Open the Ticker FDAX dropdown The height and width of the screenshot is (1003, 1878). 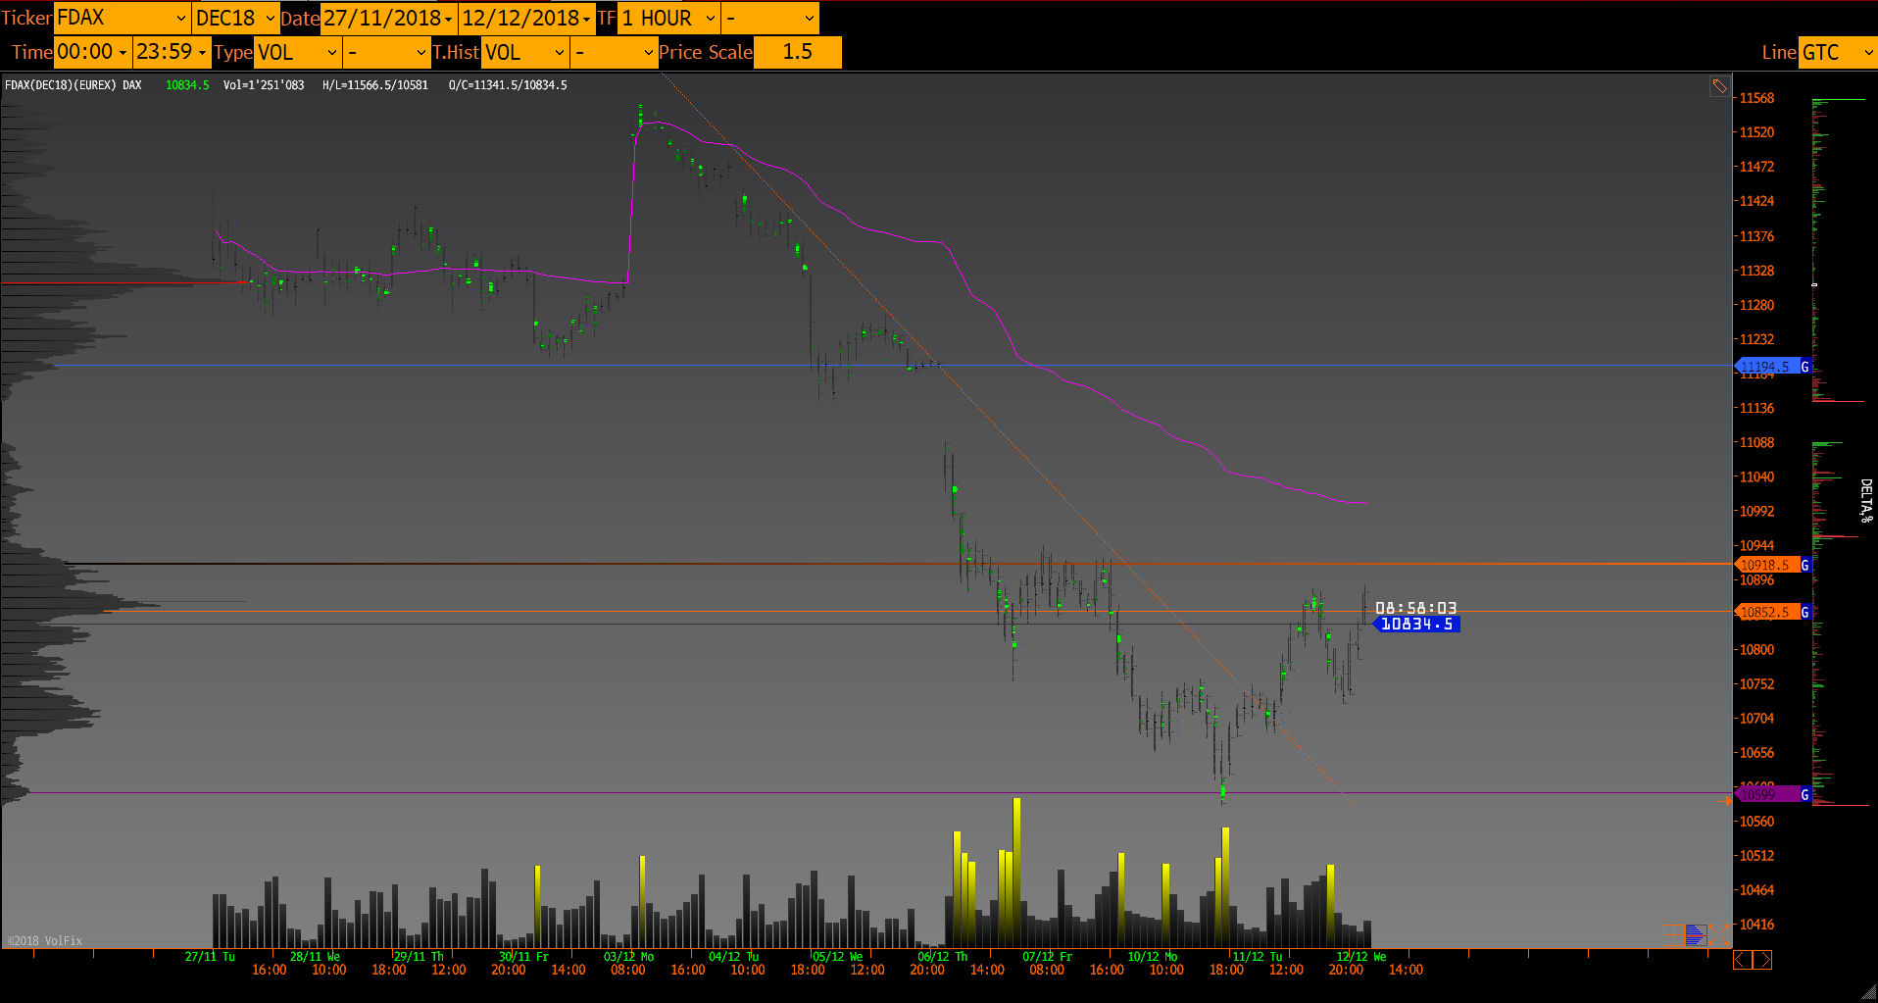click(122, 18)
